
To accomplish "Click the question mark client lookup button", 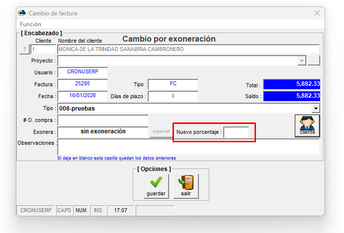I will 24,49.
